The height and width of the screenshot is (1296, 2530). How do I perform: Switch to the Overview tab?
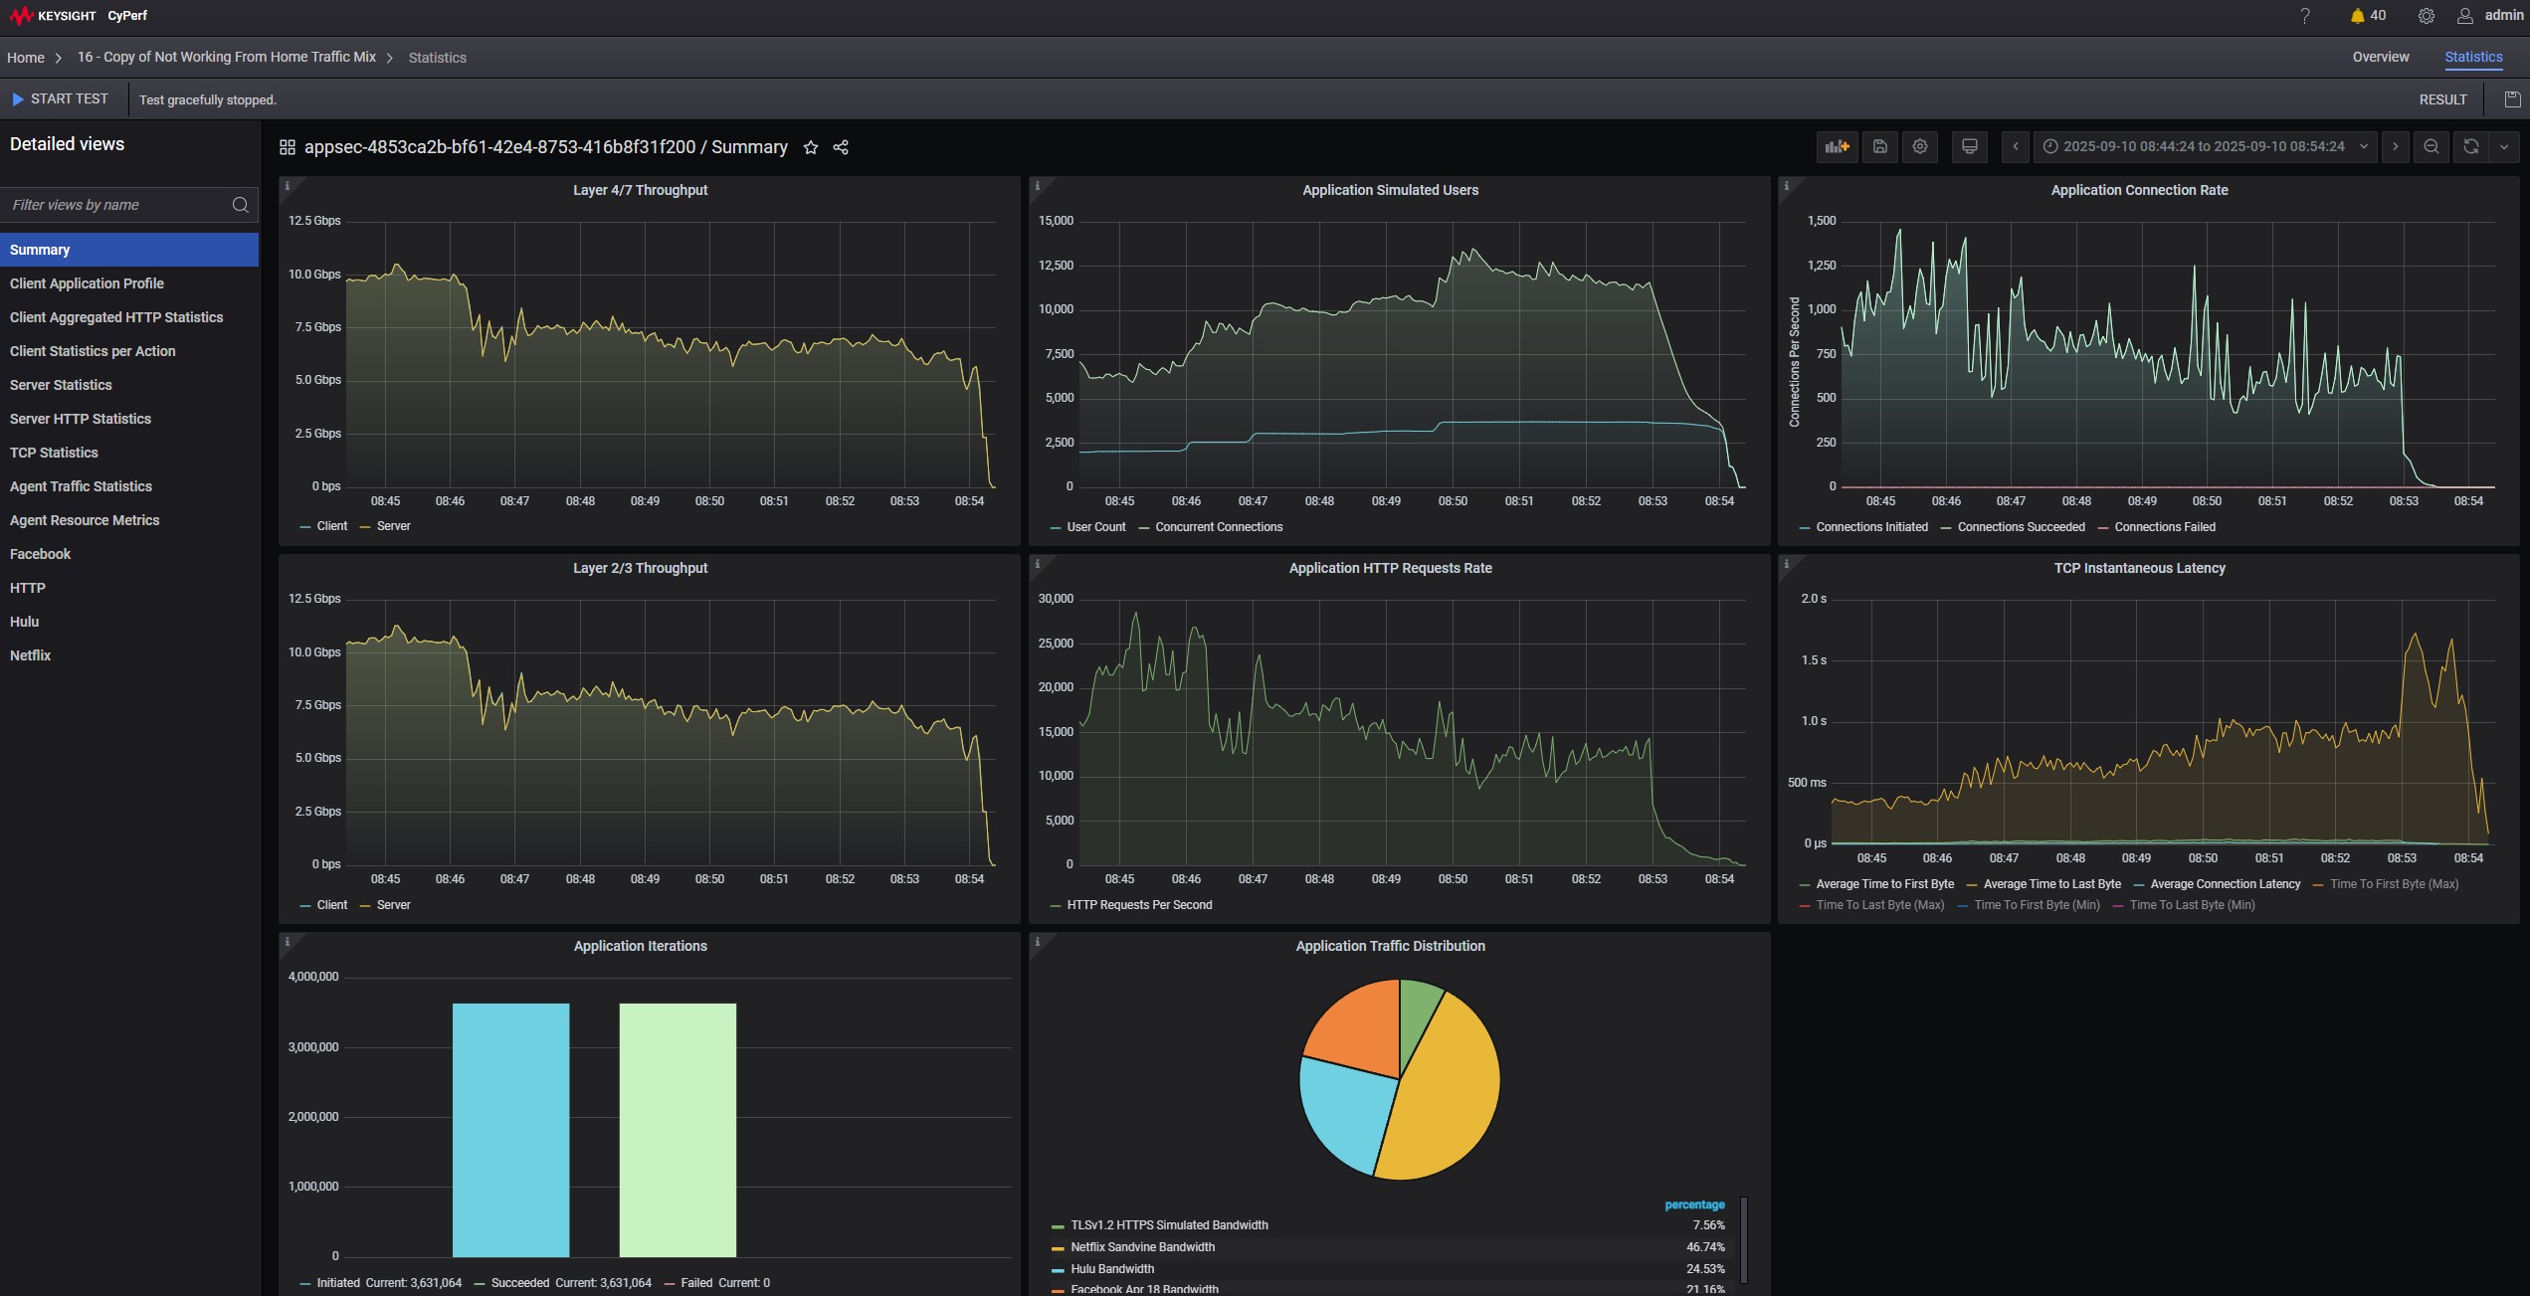point(2380,58)
